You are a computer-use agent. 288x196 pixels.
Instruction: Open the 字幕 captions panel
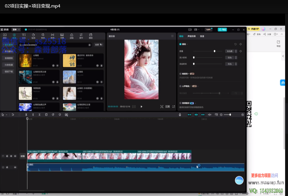coord(62,36)
